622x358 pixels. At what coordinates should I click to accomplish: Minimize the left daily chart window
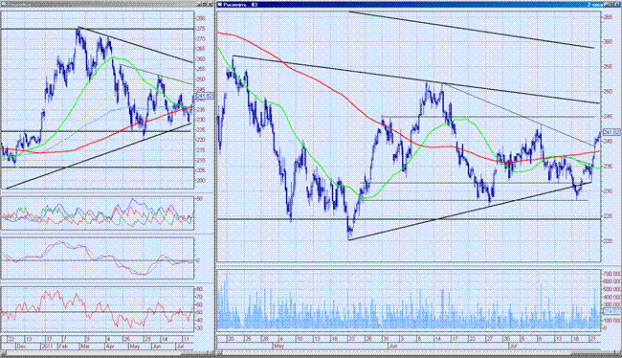point(200,4)
